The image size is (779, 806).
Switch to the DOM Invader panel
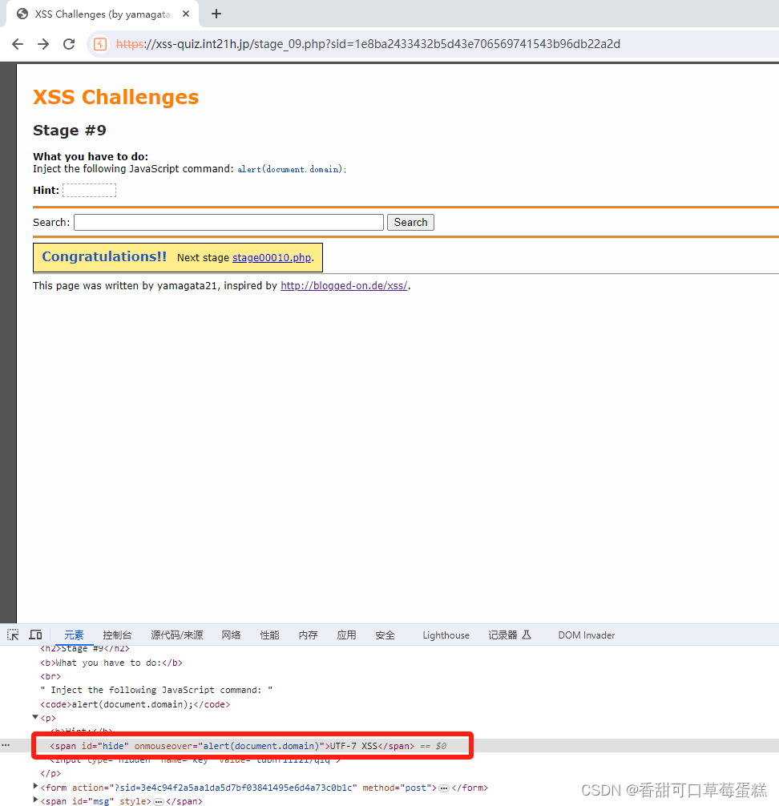[x=586, y=635]
